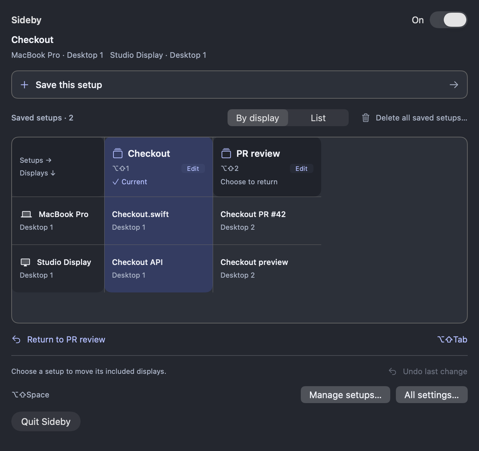Click the Checkout API cell

coord(158,268)
